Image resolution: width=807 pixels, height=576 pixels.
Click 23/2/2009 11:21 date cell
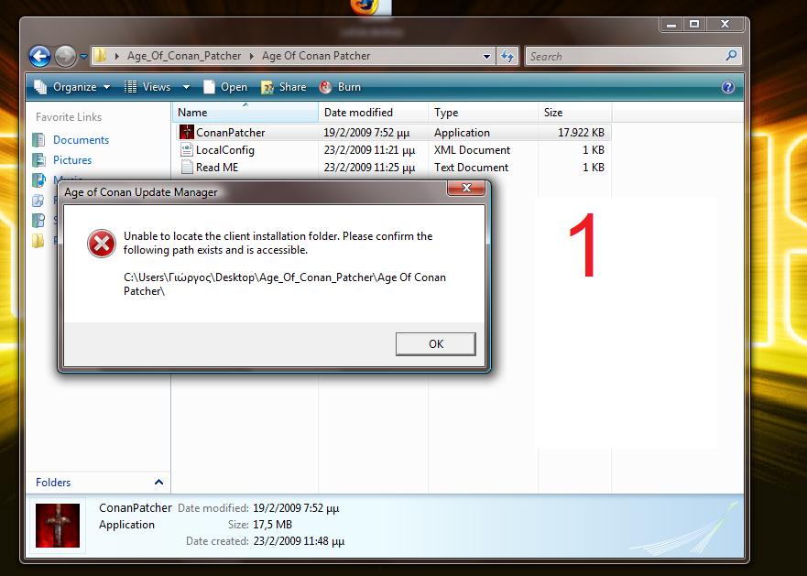tap(369, 150)
